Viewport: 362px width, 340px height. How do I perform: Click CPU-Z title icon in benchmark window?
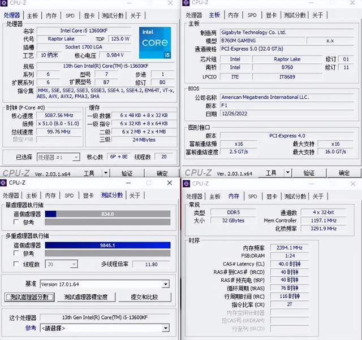coord(3,183)
